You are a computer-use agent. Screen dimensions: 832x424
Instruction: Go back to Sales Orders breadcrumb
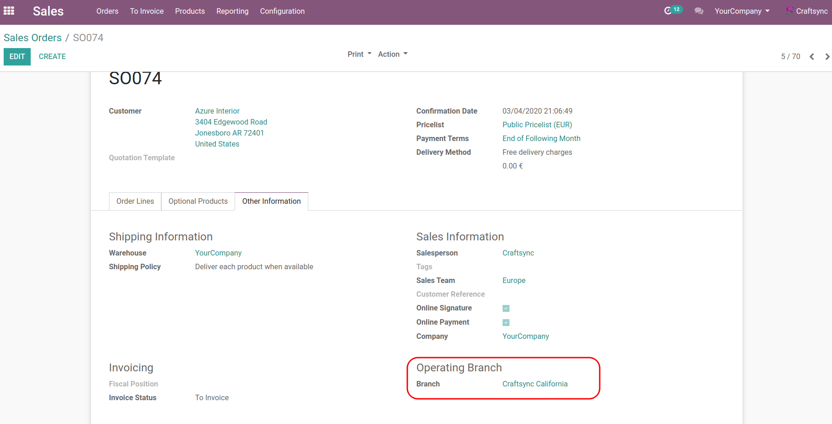coord(33,38)
